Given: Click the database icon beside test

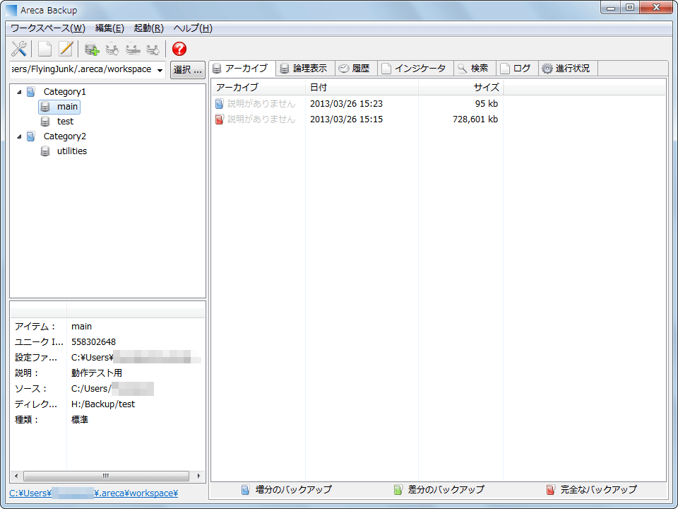Looking at the screenshot, I should coord(45,121).
